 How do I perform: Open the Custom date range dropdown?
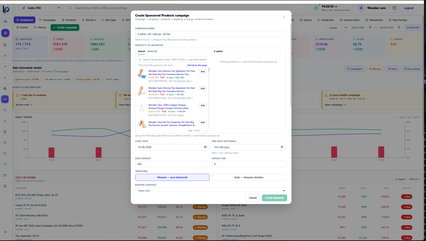pyautogui.click(x=337, y=27)
